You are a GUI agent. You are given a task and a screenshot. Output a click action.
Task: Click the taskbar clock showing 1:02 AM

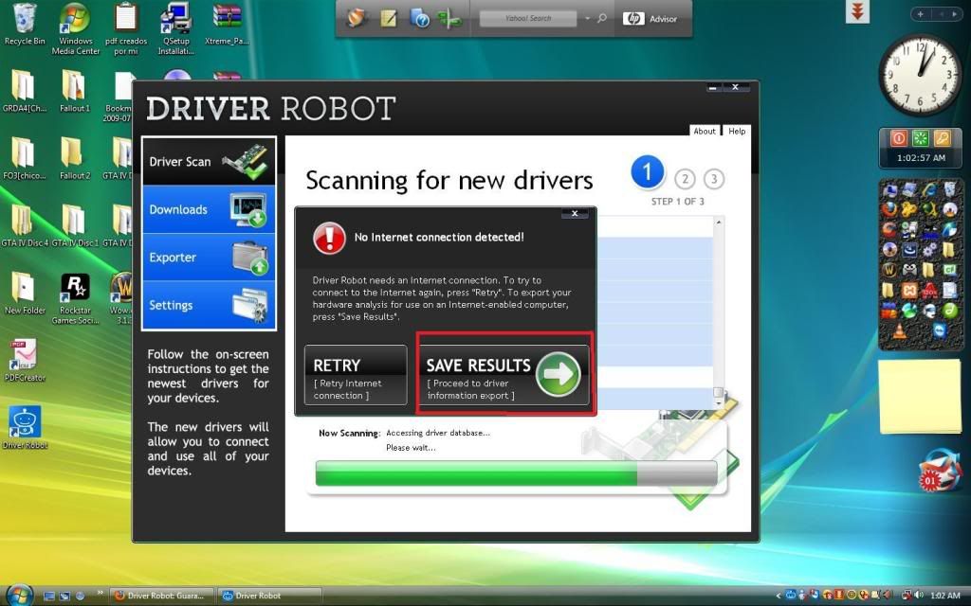pos(945,596)
